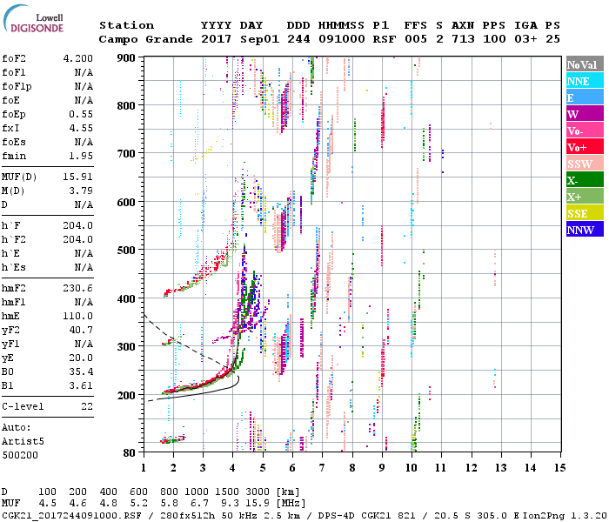Select the Vo- pink legend swatch

coord(585,130)
